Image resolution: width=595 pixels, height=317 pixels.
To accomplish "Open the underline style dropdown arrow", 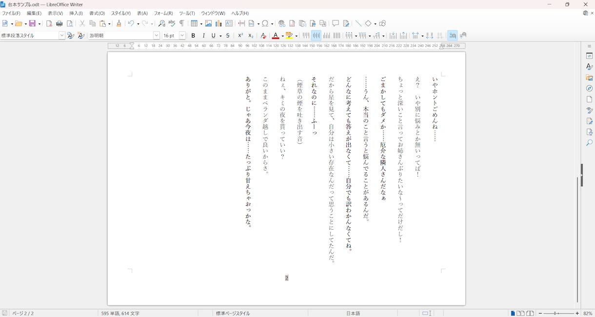I will tap(220, 36).
